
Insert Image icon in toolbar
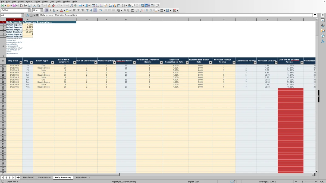(x=111, y=5)
